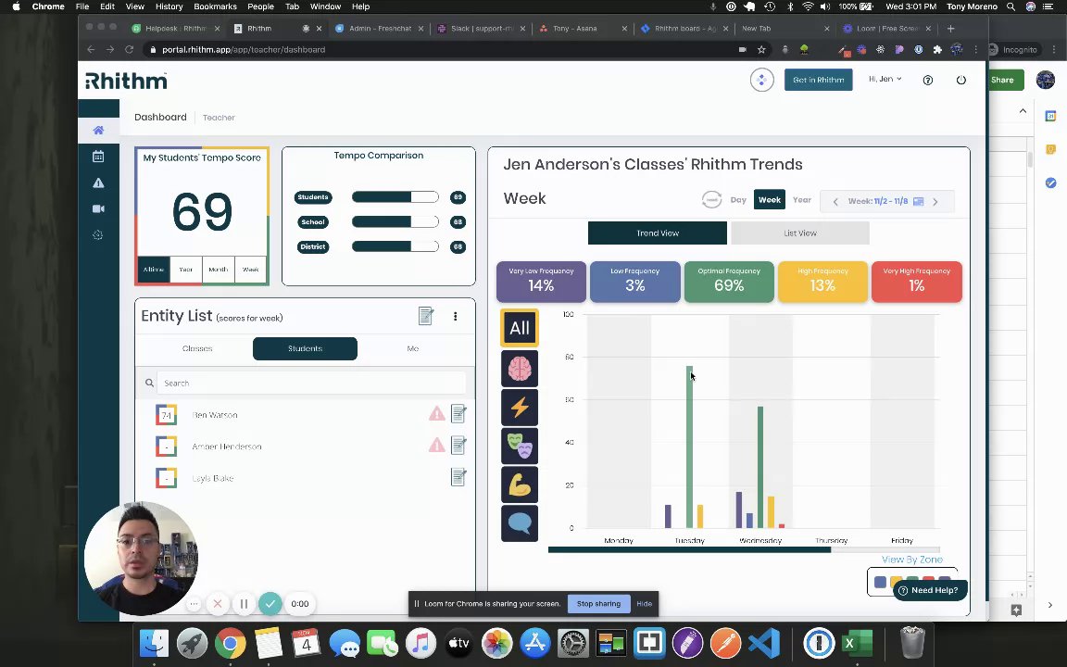Click the circular refresh icon beside Day
This screenshot has width=1067, height=667.
pos(711,199)
